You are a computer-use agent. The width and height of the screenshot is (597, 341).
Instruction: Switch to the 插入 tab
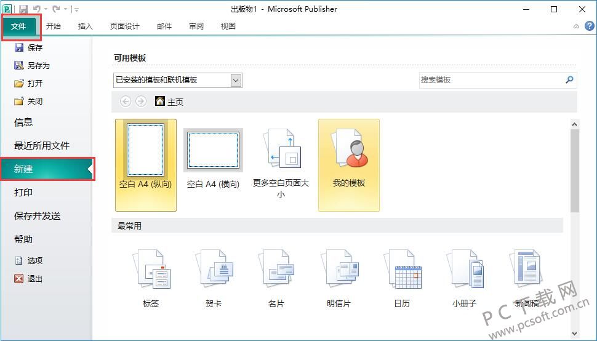(86, 26)
